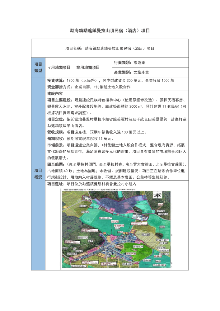
Task: Click the 消防水源 label on the map
Action: (x=131, y=254)
